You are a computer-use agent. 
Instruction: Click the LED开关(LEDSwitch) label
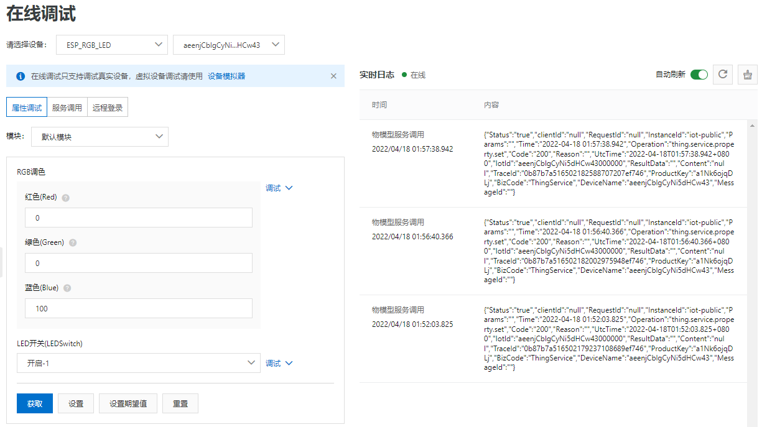50,343
